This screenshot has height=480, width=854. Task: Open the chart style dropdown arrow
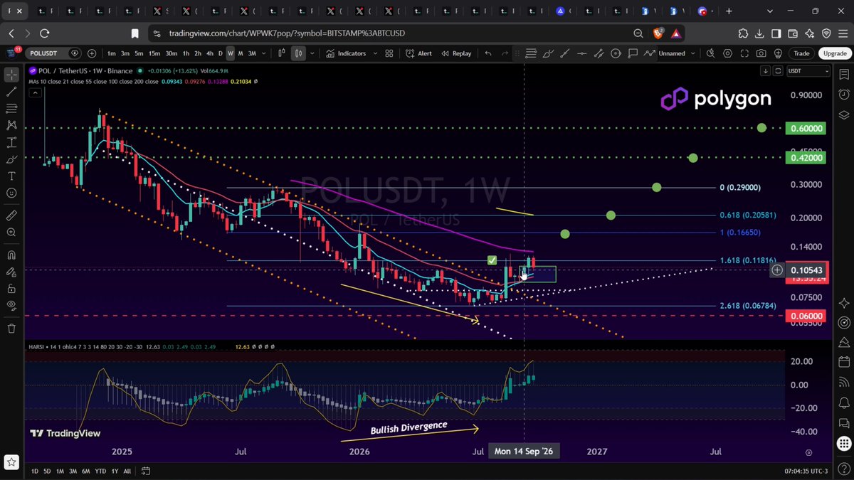coord(314,53)
